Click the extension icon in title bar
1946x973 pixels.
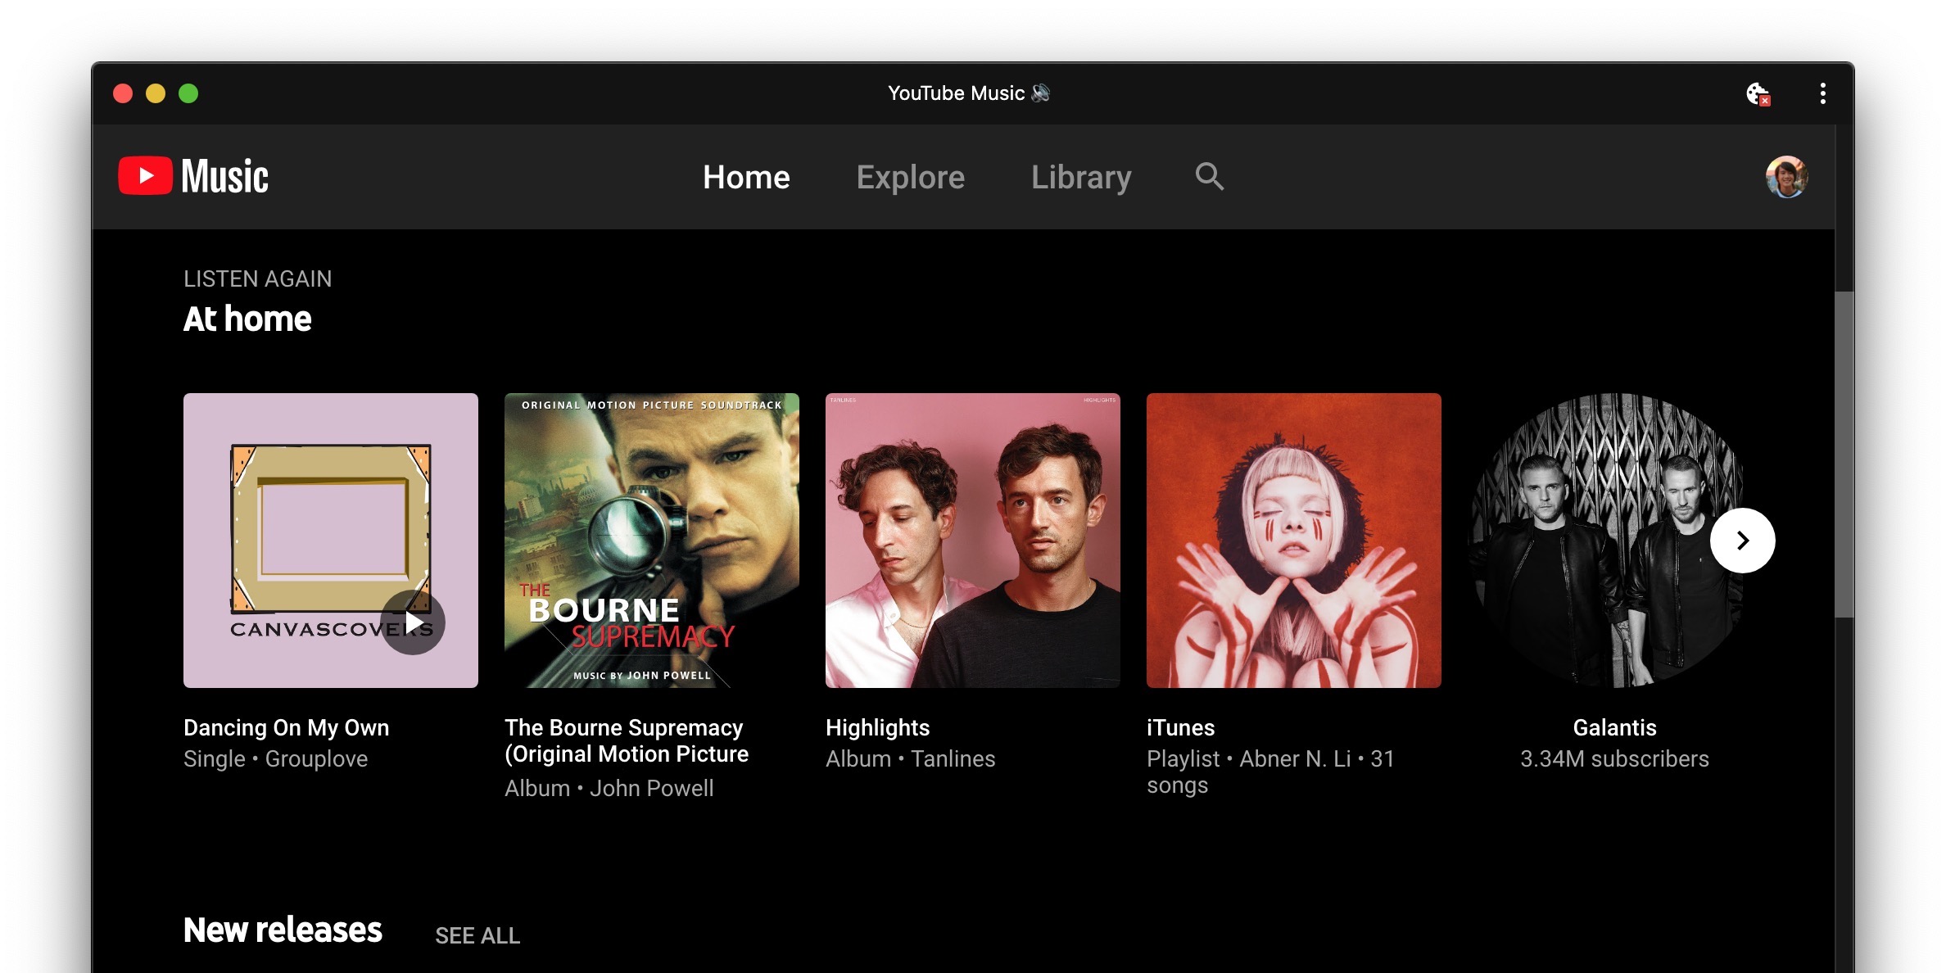pyautogui.click(x=1757, y=93)
